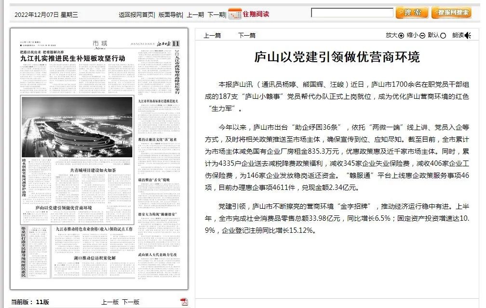Viewport: 486px width, 308px height.
Task: Click paragraph starting 党建引领，庐山市不断擦亮
Action: tap(337, 218)
